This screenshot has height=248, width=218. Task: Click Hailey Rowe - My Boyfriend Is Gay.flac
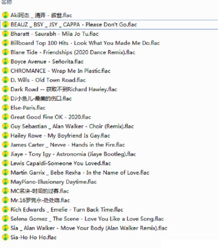pyautogui.click(x=60, y=136)
